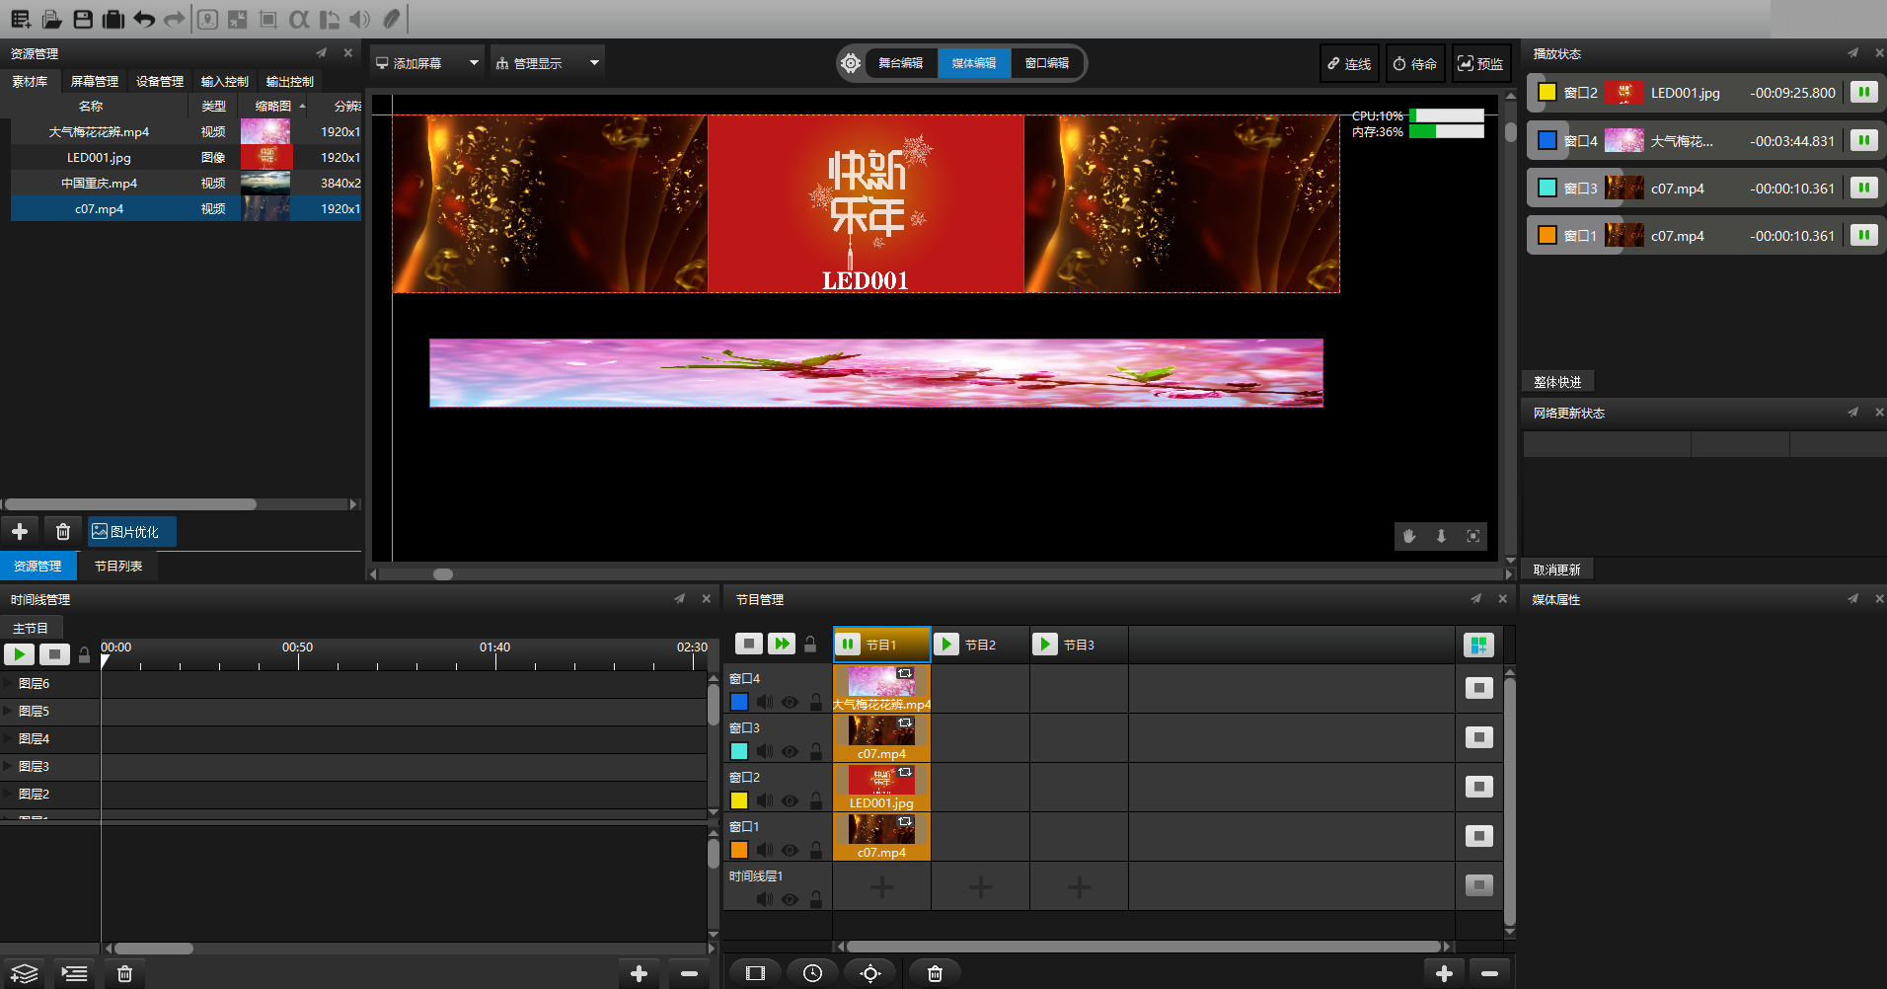The width and height of the screenshot is (1887, 989).
Task: Click the add program grid icon
Action: click(x=1478, y=646)
